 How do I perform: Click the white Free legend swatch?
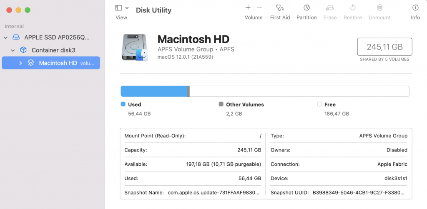(x=319, y=104)
